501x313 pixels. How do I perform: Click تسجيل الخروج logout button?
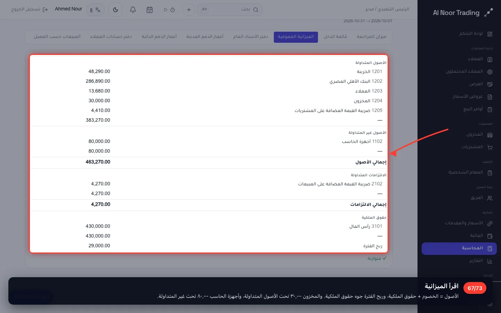(30, 9)
